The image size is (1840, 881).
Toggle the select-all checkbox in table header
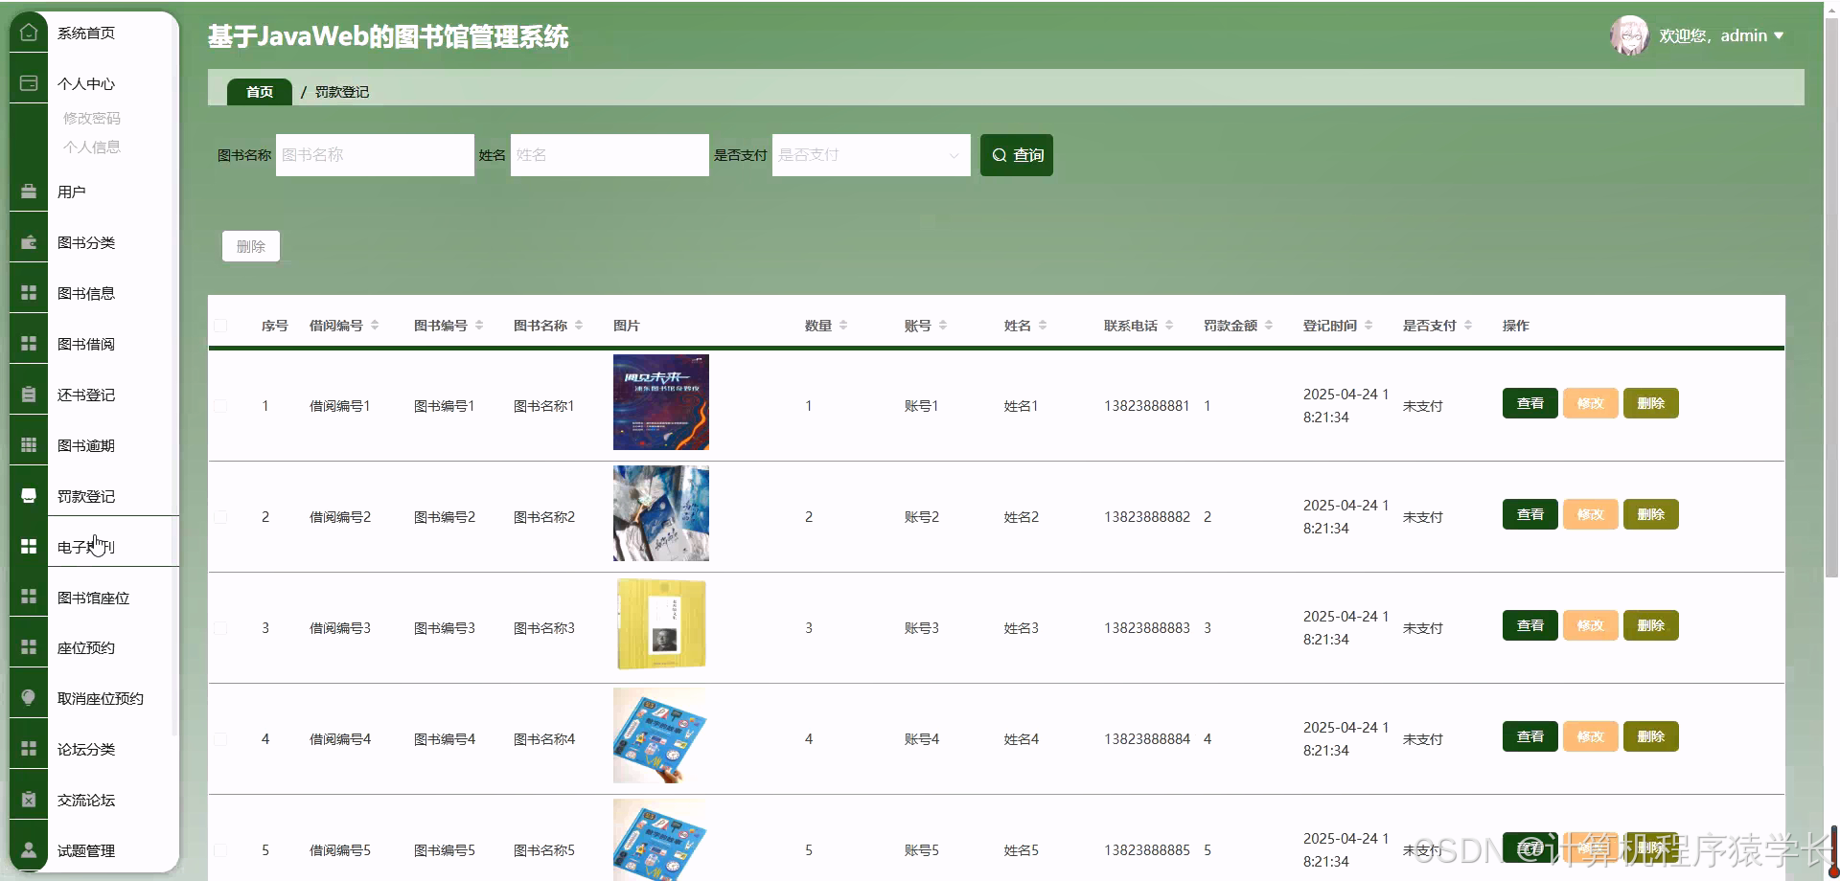pyautogui.click(x=220, y=326)
